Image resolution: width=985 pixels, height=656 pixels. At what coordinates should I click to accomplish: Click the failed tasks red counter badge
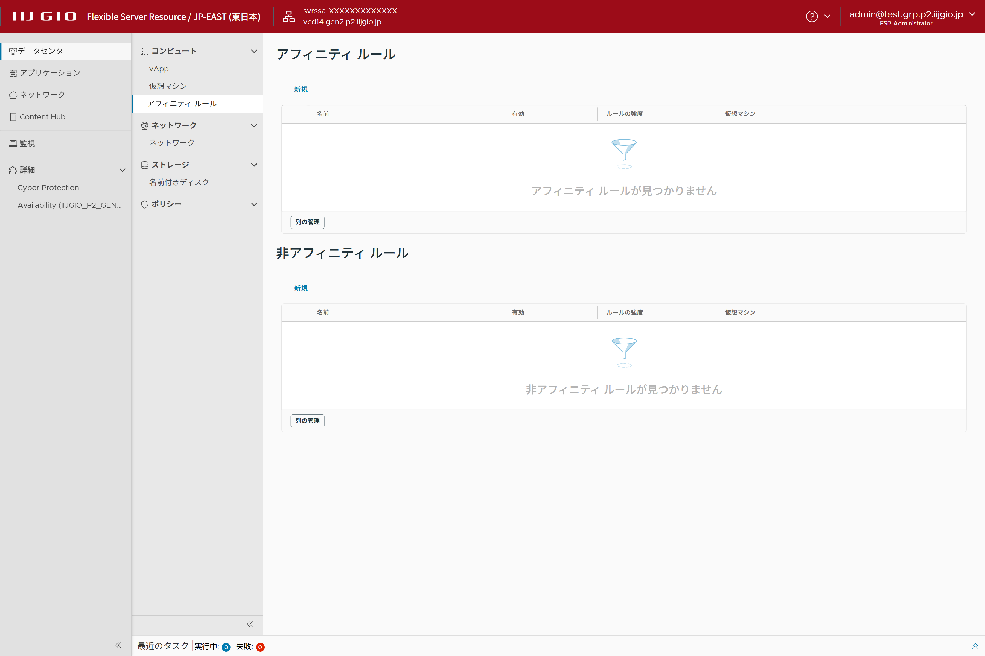(260, 647)
